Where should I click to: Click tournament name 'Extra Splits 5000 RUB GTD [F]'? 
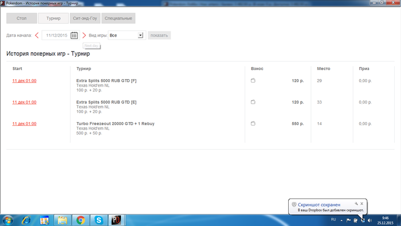(107, 81)
